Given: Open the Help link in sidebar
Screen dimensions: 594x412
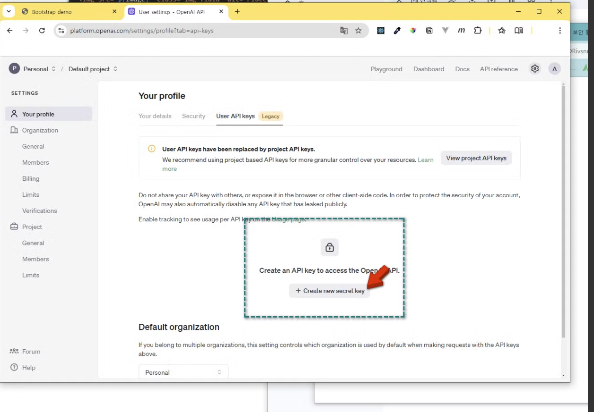Looking at the screenshot, I should click(23, 367).
